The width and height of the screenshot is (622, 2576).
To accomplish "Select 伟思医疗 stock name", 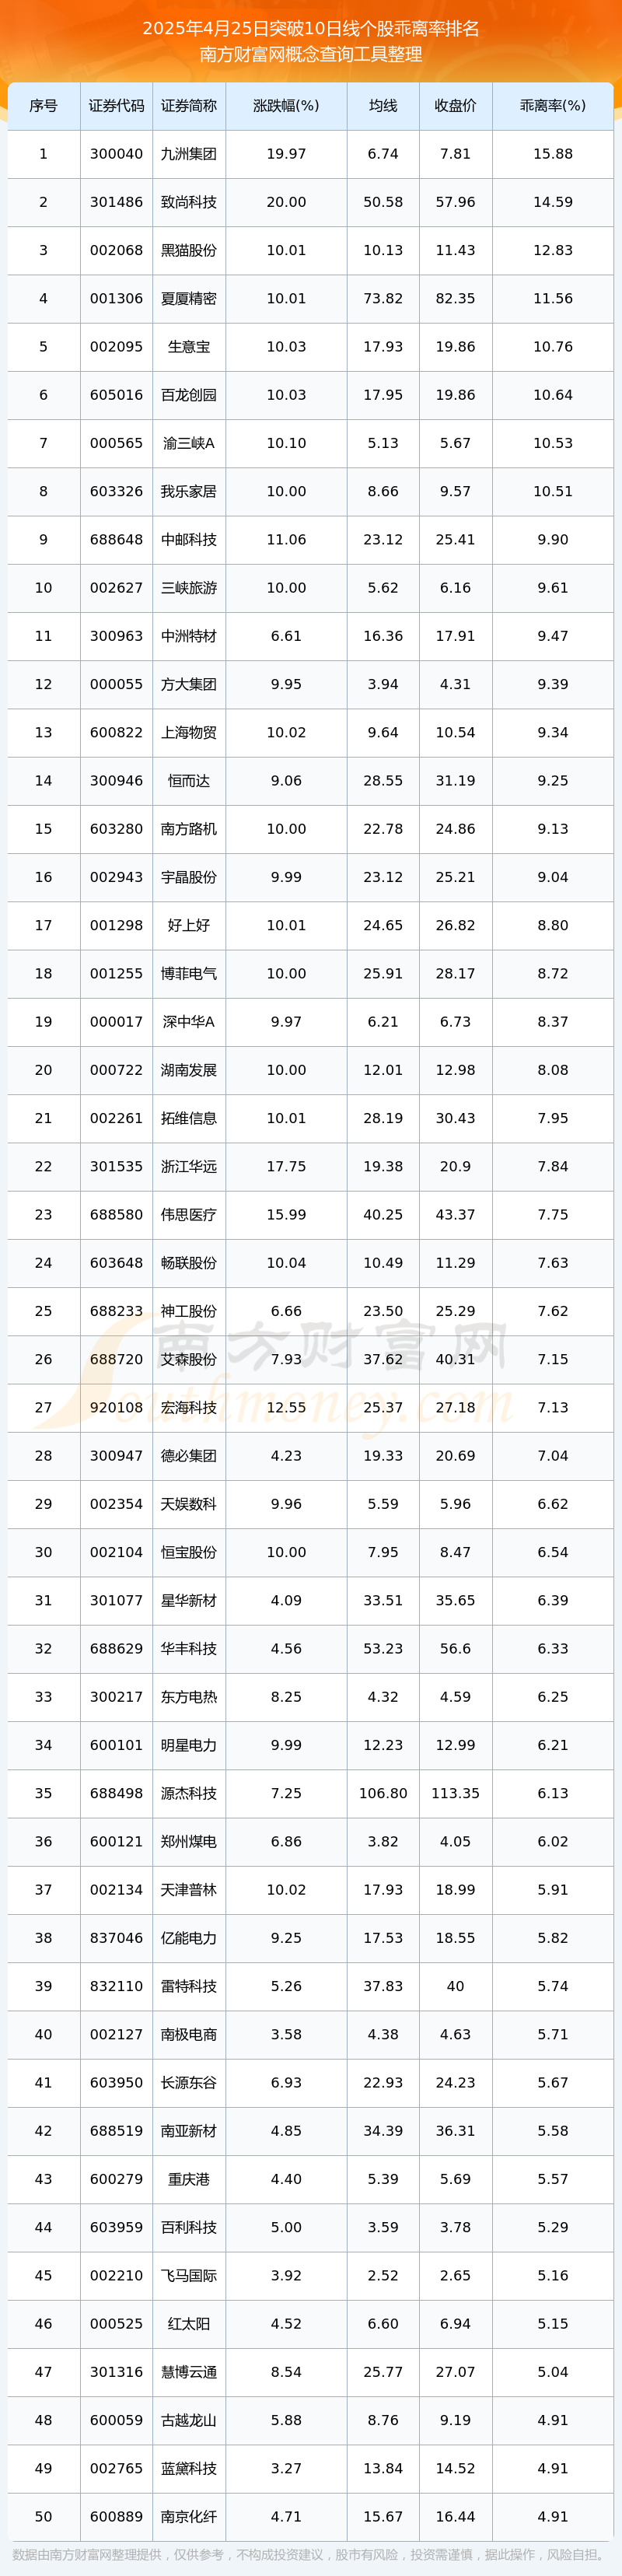I will click(x=189, y=1215).
